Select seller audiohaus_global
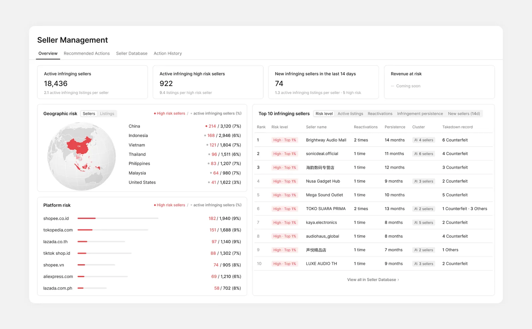The height and width of the screenshot is (329, 532). [x=323, y=236]
